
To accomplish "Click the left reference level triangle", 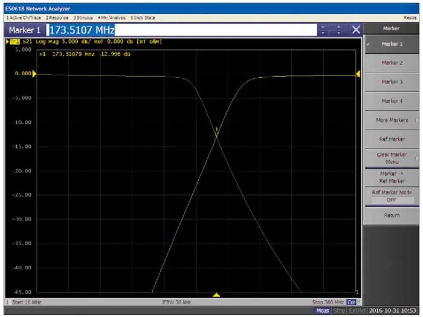I will [x=34, y=74].
